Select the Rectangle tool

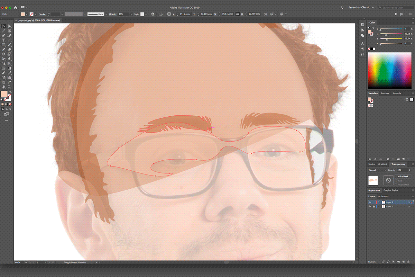(3, 45)
